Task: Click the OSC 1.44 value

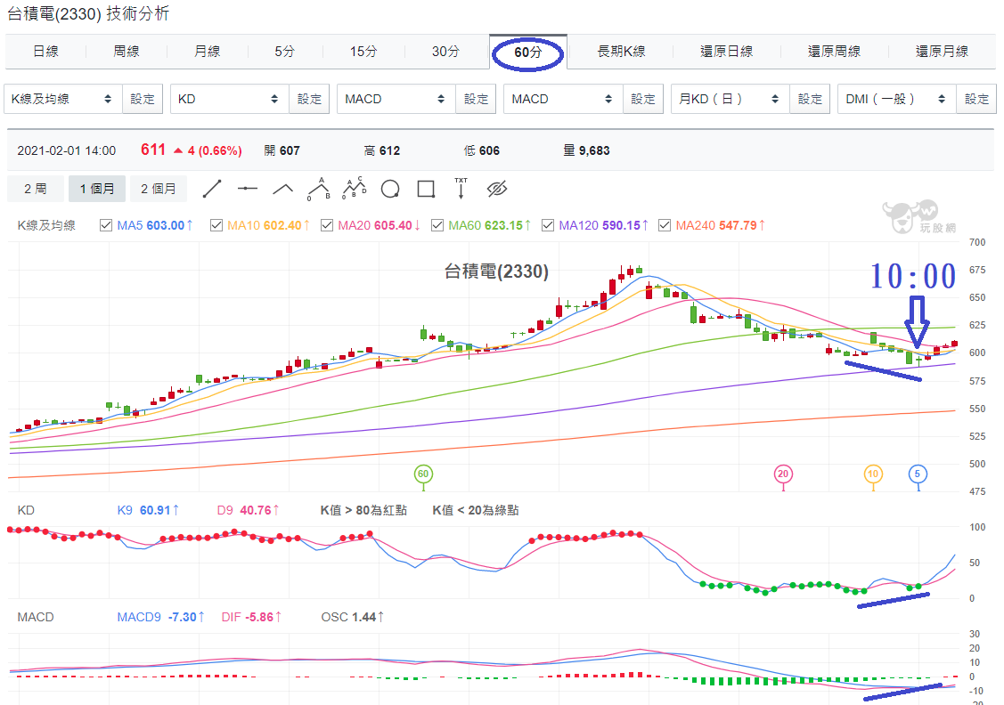Action: [x=352, y=617]
